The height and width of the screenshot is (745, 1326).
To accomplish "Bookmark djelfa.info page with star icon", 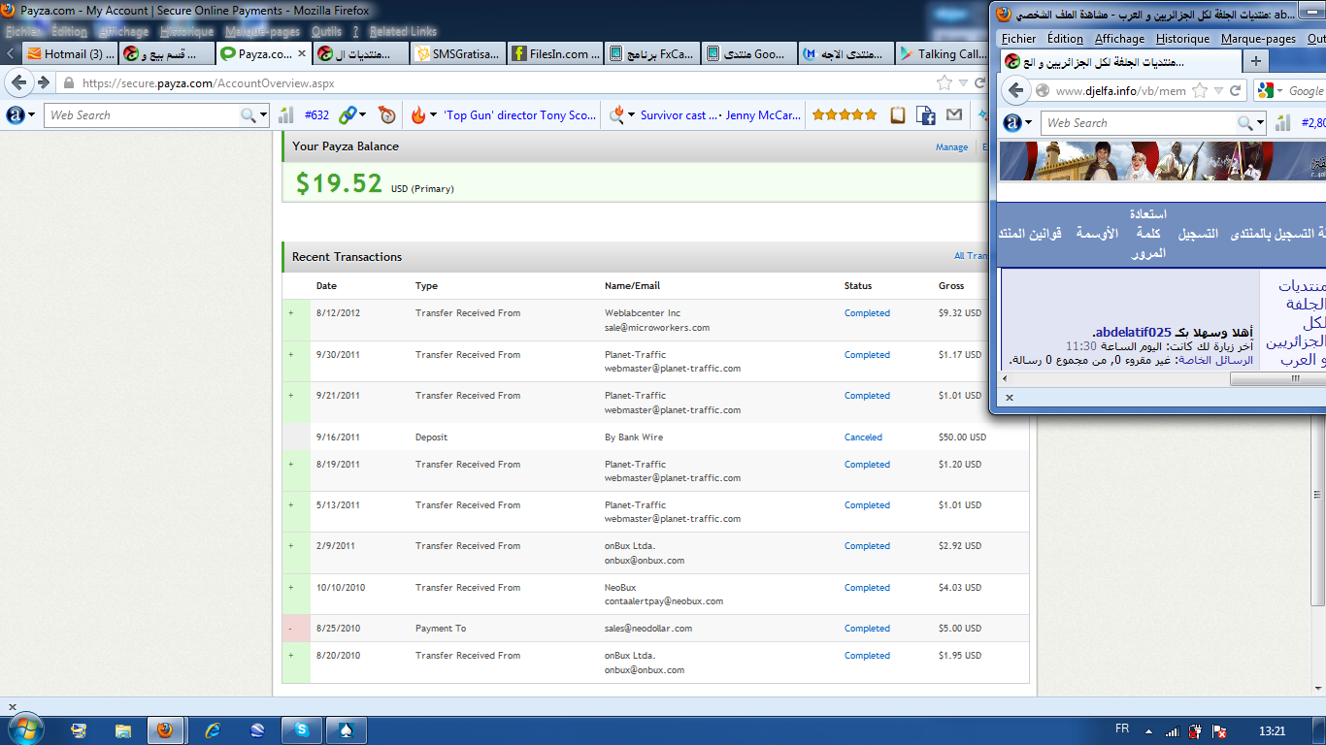I will [1200, 90].
